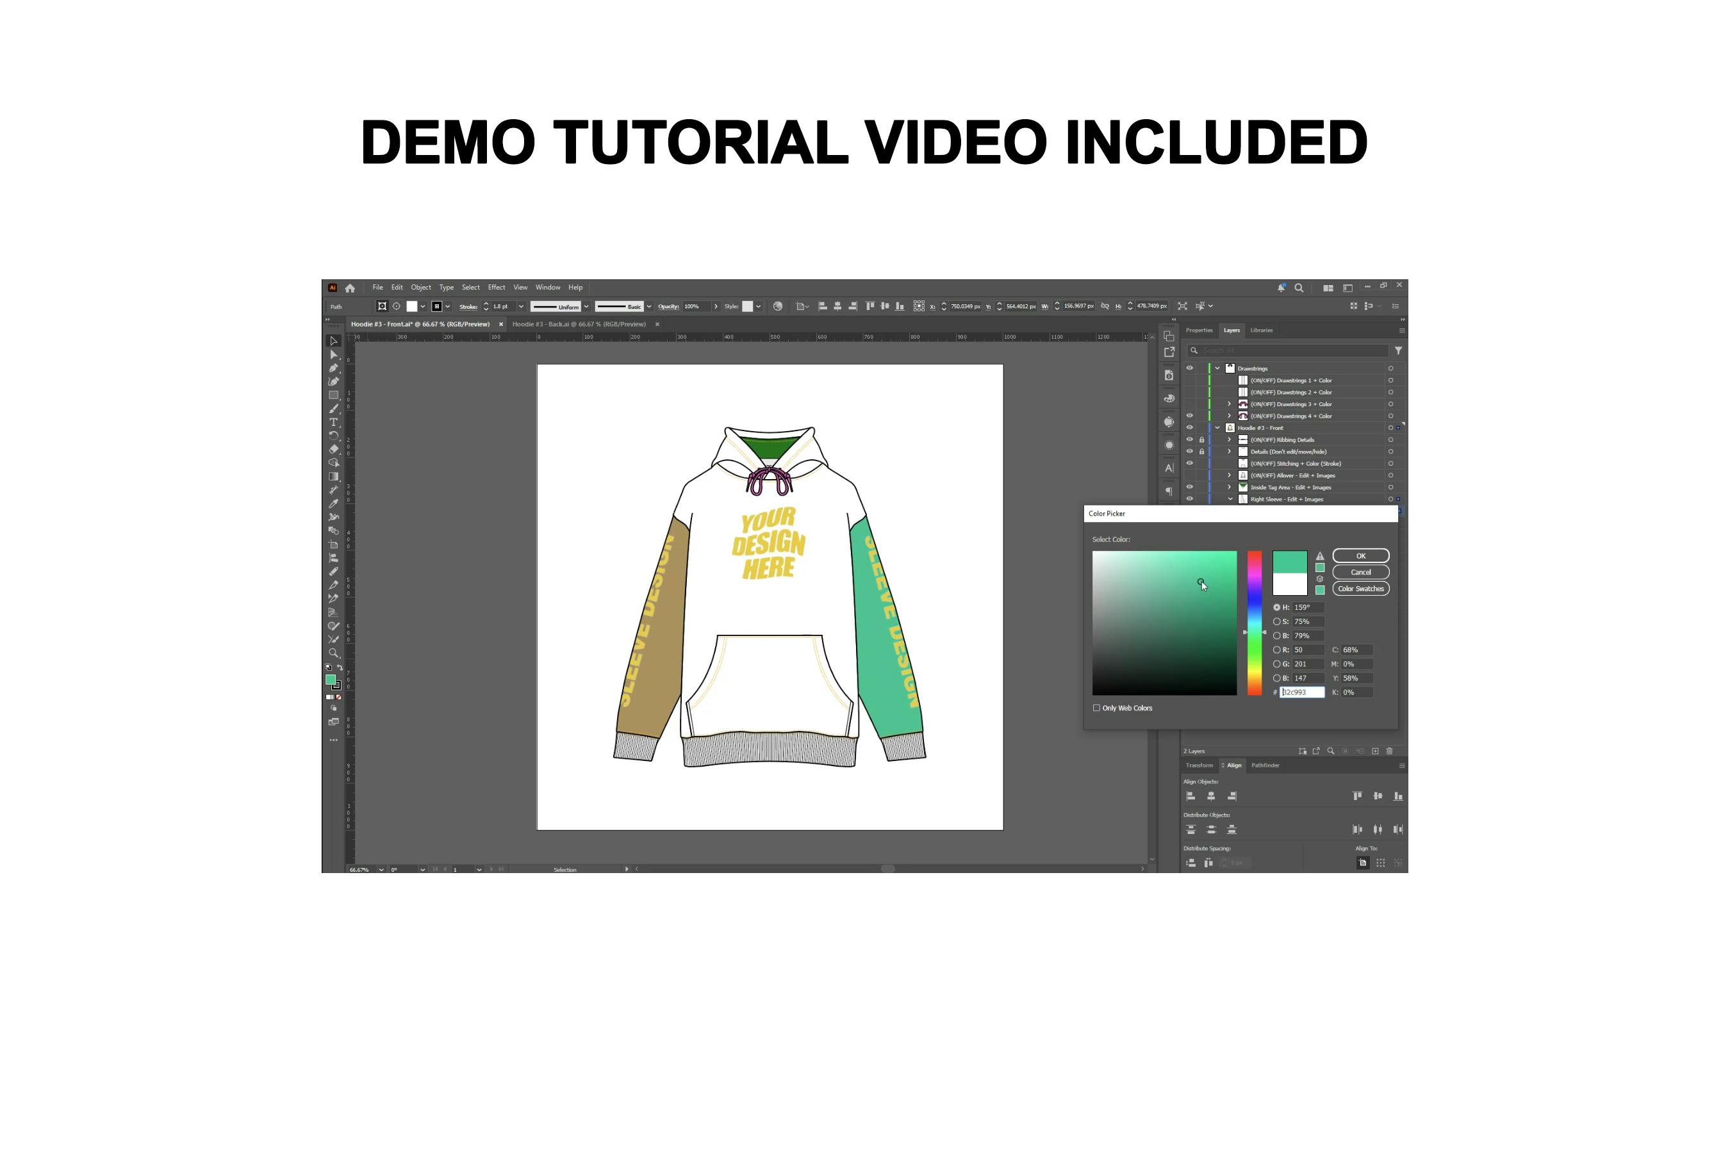Click the Color Swatches button
This screenshot has height=1153, width=1730.
pos(1361,589)
